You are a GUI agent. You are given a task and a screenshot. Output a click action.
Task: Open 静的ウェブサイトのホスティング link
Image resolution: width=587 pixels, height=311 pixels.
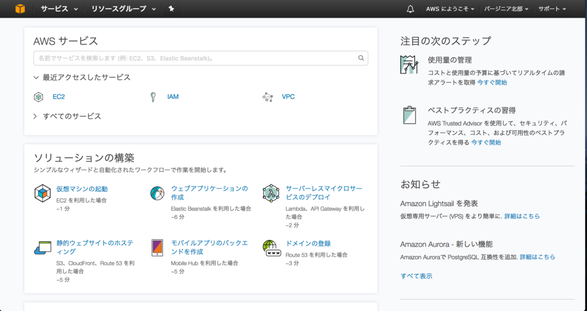pos(95,247)
